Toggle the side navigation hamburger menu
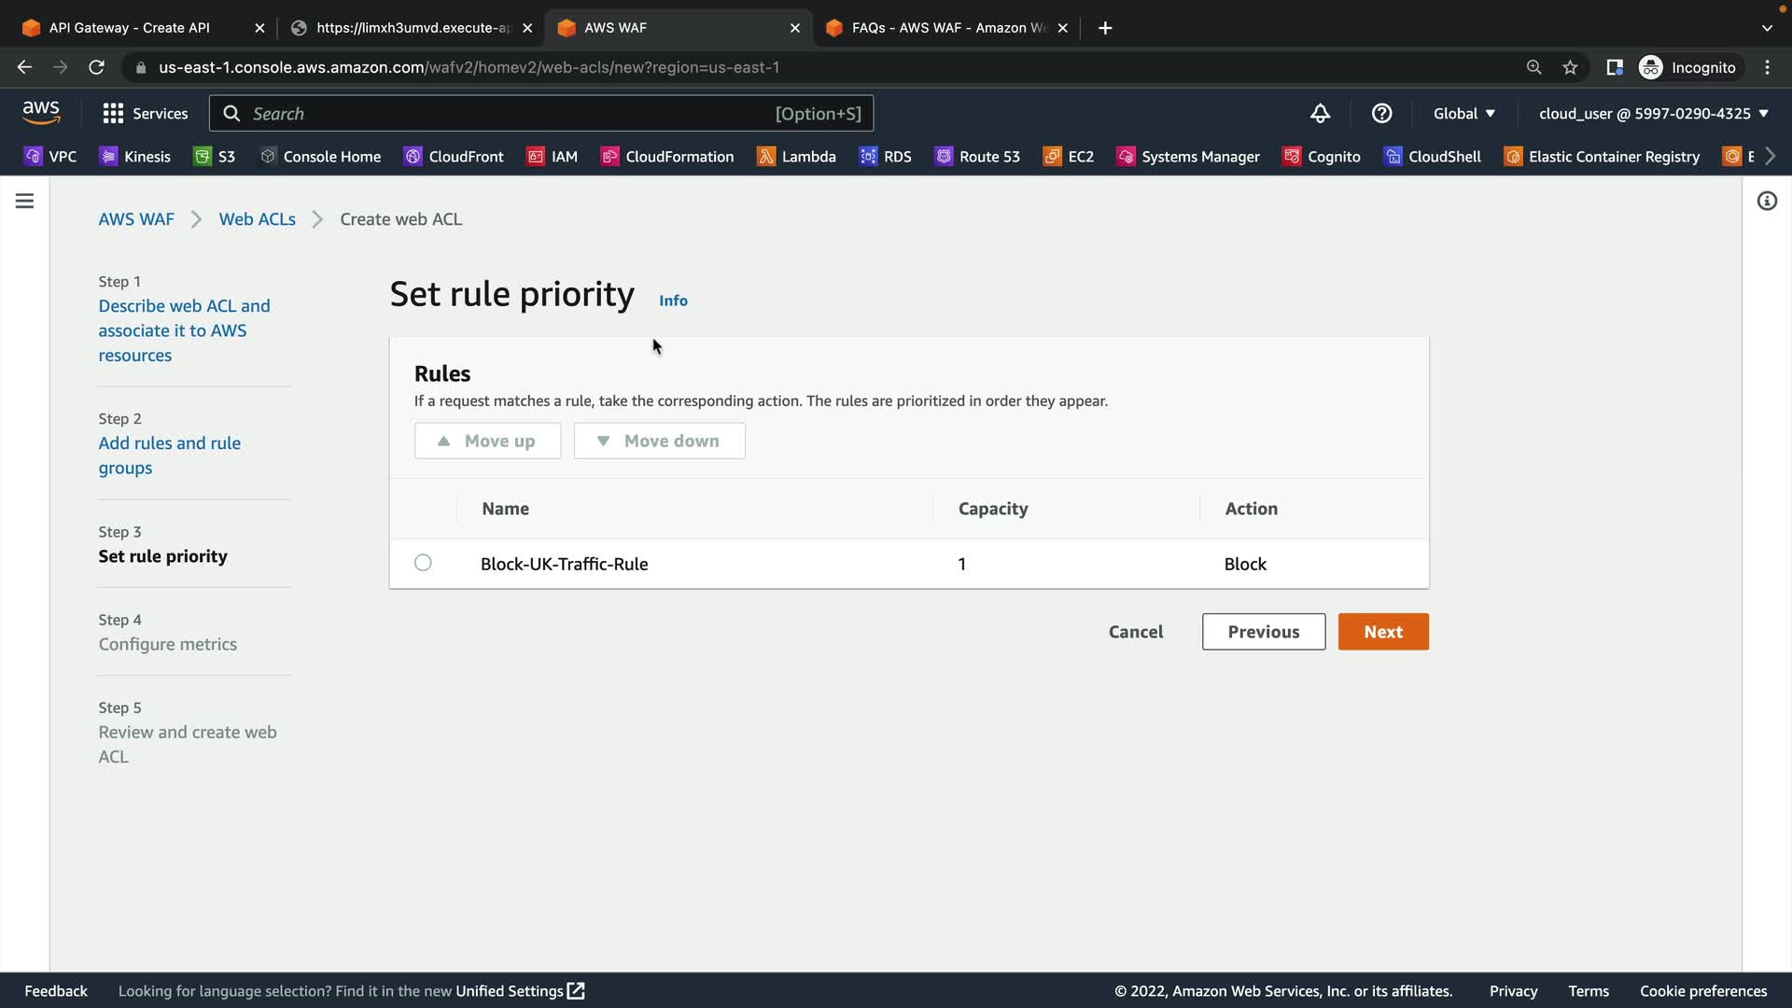The height and width of the screenshot is (1008, 1792). click(24, 201)
